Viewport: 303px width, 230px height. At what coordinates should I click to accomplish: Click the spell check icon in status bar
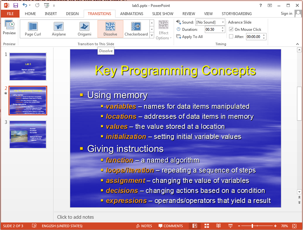34,226
